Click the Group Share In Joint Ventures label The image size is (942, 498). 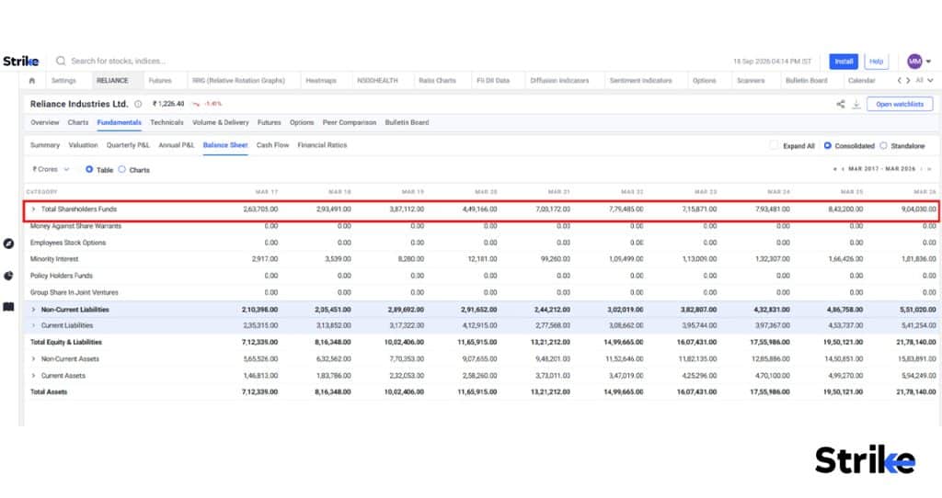(x=74, y=293)
